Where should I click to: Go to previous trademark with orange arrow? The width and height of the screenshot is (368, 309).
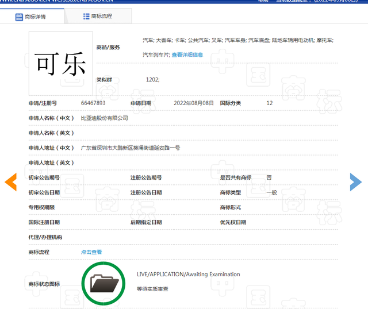pos(10,181)
